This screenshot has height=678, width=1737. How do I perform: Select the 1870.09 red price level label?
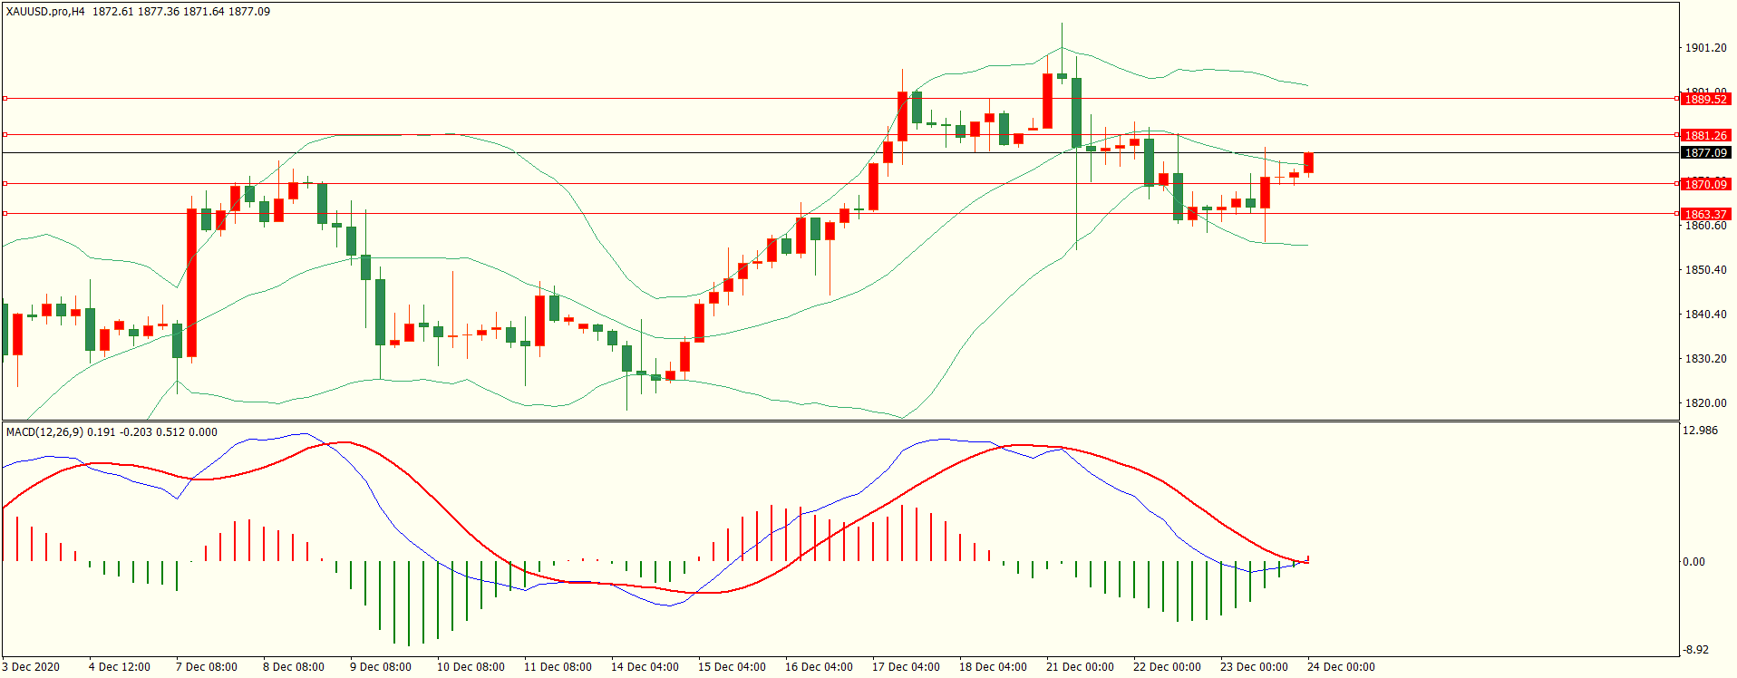coord(1705,184)
